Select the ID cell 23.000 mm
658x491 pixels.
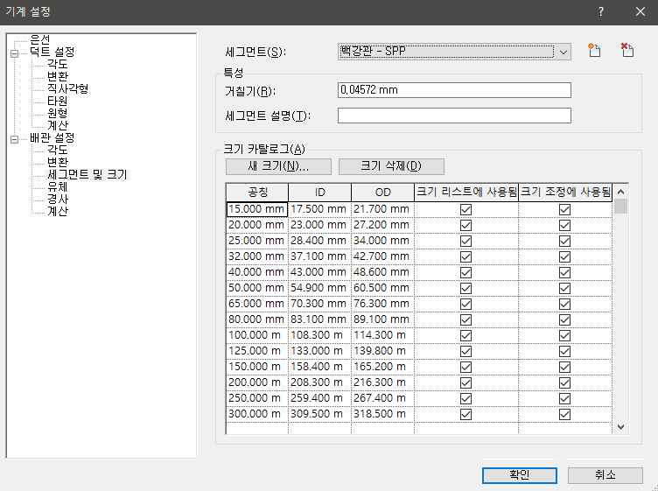[319, 225]
